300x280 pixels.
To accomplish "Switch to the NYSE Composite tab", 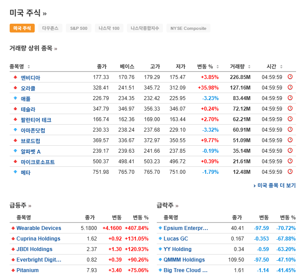I will coord(188,28).
